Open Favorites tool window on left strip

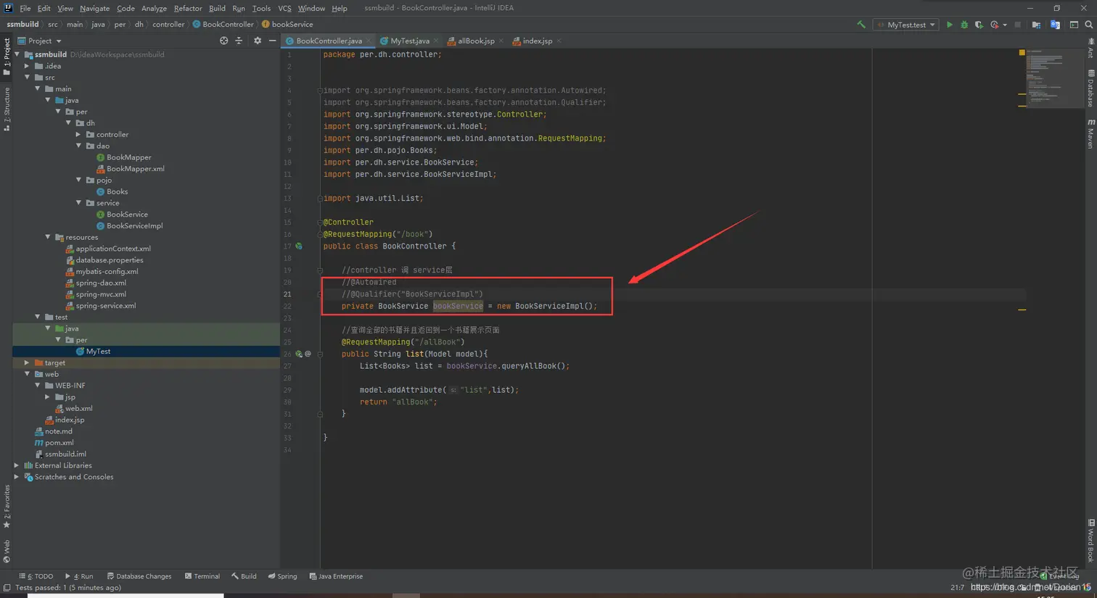tap(7, 507)
